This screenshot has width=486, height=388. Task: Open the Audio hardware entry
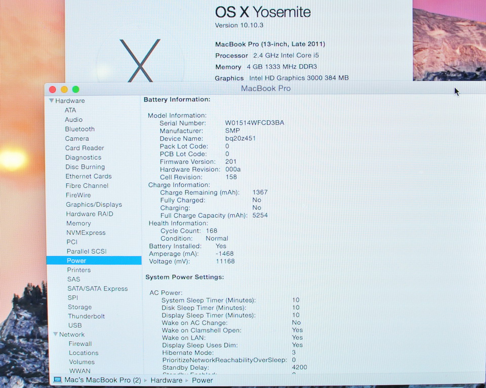pos(73,119)
